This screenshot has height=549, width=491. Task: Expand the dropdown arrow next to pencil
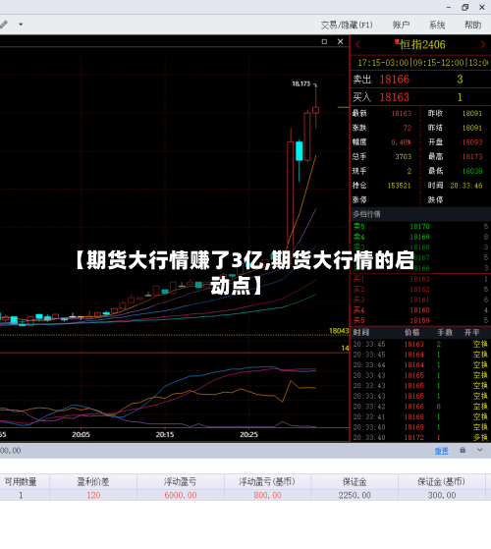[21, 25]
